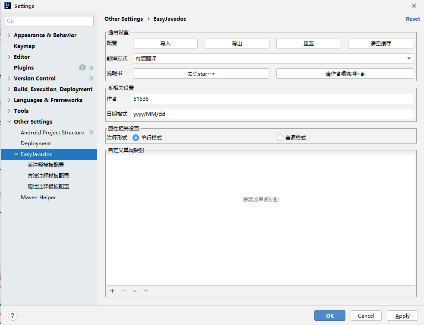Click the move-up arrow icon below the mapping table
The height and width of the screenshot is (325, 424).
click(135, 291)
